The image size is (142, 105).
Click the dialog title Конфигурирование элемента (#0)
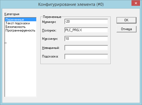pyautogui.click(x=71, y=4)
